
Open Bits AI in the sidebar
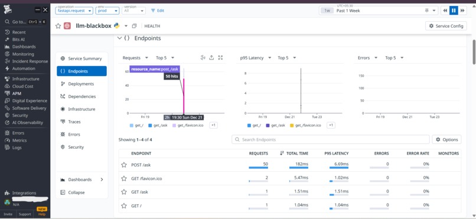tap(19, 40)
